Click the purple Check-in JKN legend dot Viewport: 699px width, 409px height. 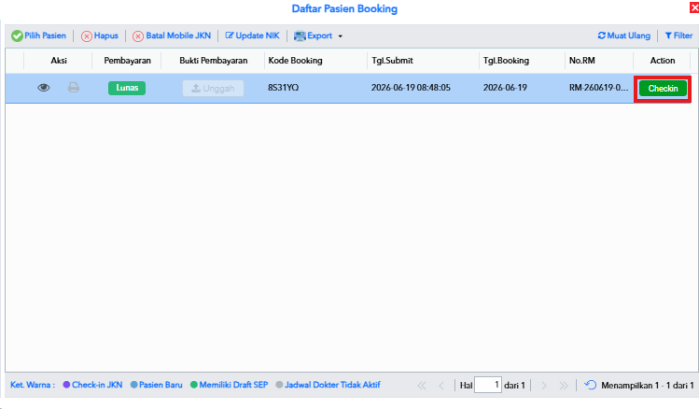[66, 385]
